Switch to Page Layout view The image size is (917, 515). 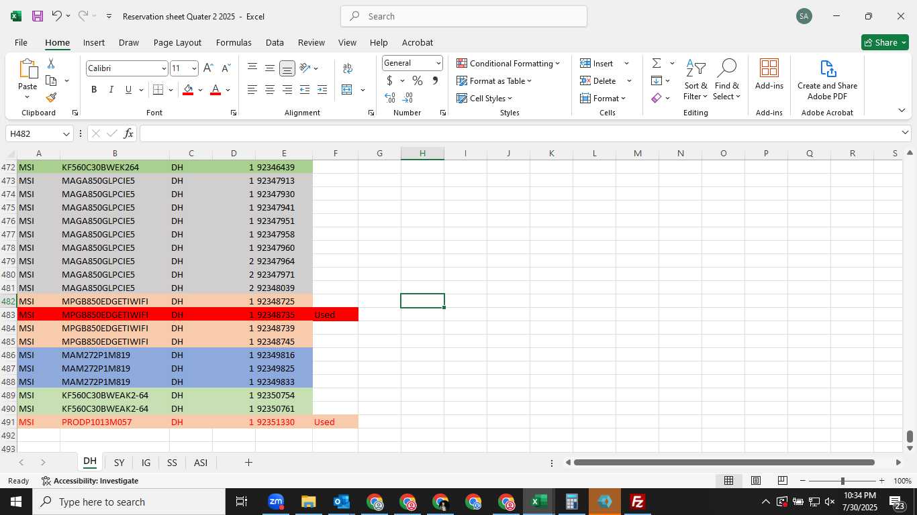pyautogui.click(x=755, y=481)
